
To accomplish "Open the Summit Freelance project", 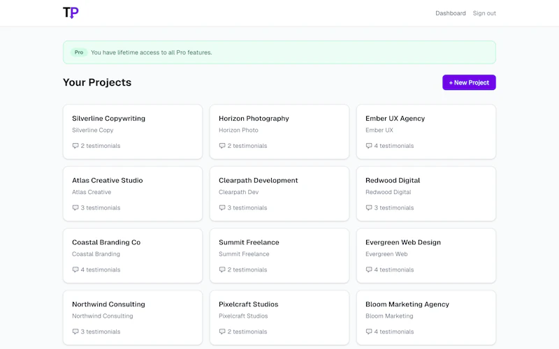I will 279,255.
